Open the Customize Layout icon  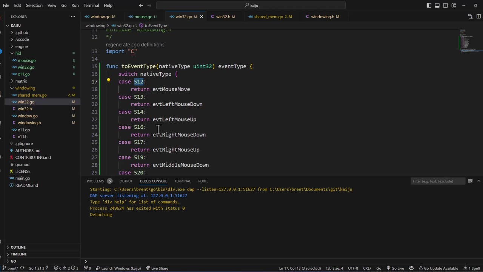point(454,5)
